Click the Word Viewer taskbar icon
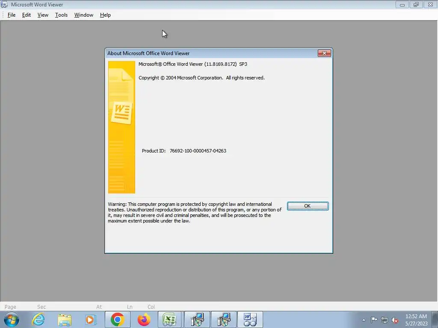438x328 pixels. (x=250, y=319)
